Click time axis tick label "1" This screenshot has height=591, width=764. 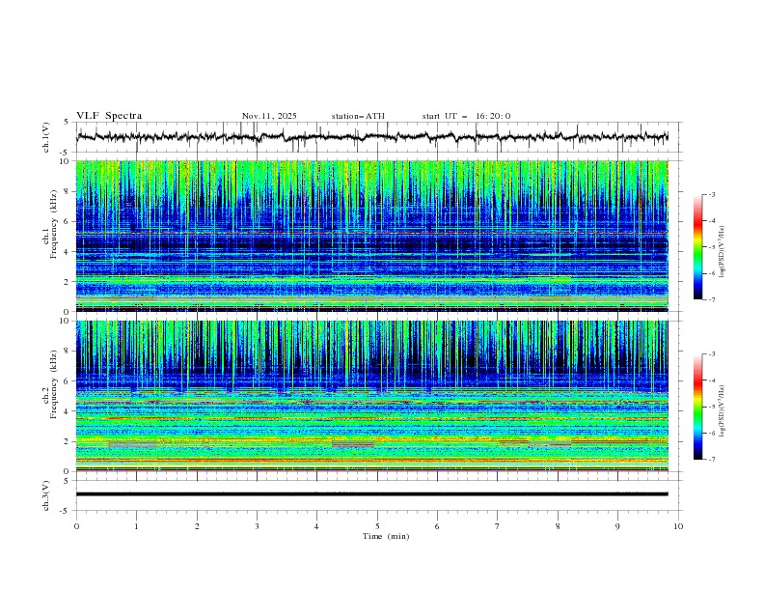(x=136, y=526)
